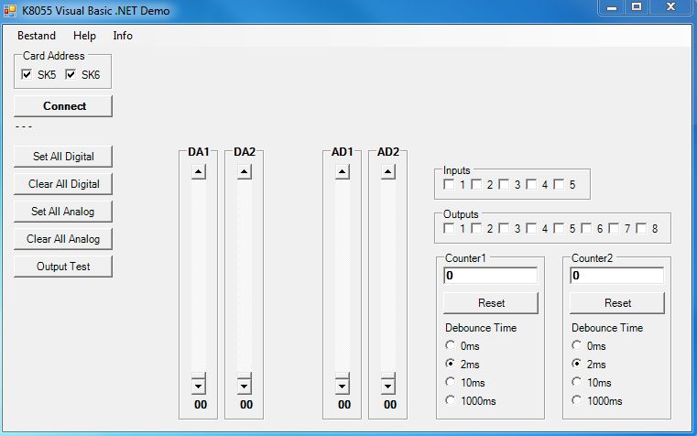Click DA2 scrollbar up arrow
Screen dimensions: 697x436
[x=245, y=172]
